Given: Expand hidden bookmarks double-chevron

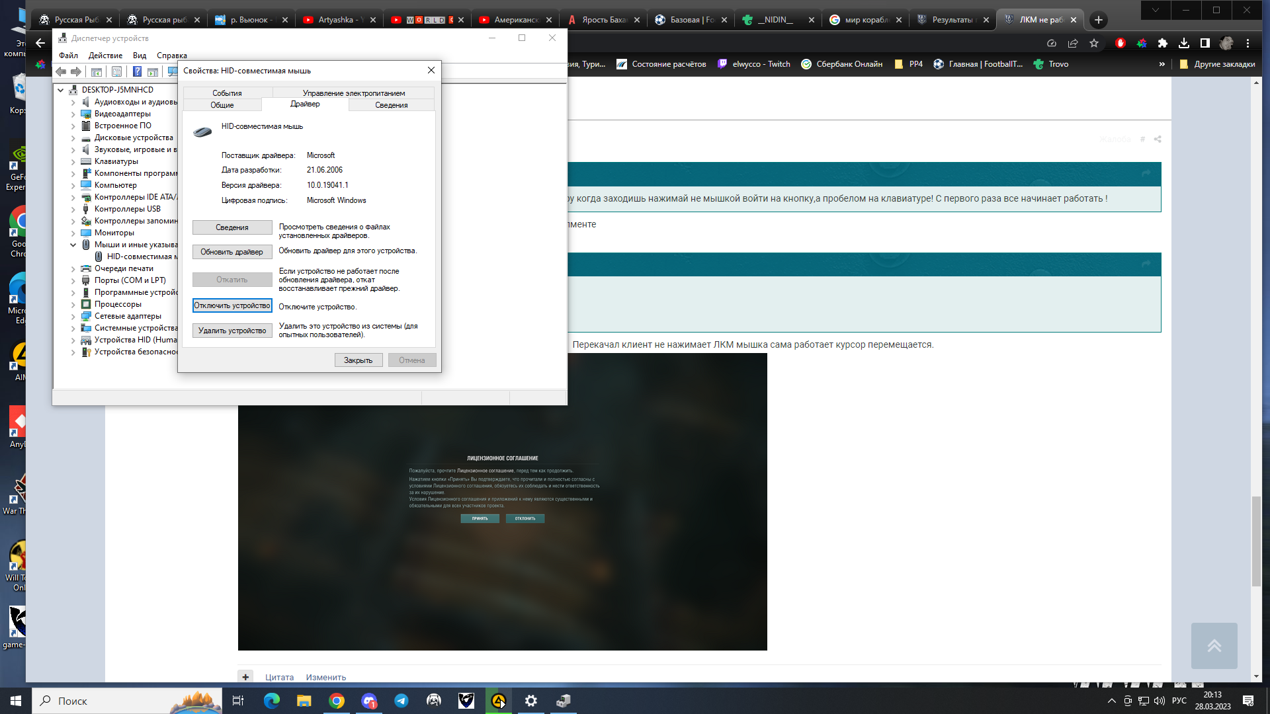Looking at the screenshot, I should [x=1162, y=64].
